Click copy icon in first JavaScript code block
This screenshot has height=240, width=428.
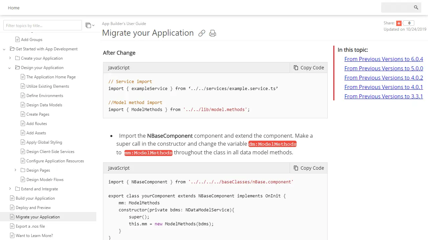click(296, 68)
